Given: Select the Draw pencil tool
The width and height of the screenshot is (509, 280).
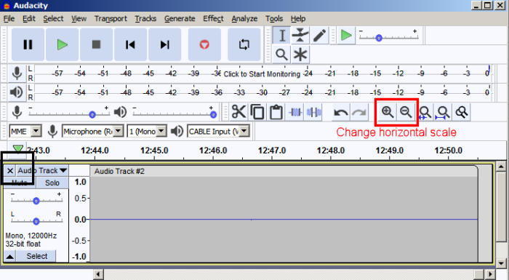Looking at the screenshot, I should pos(320,35).
